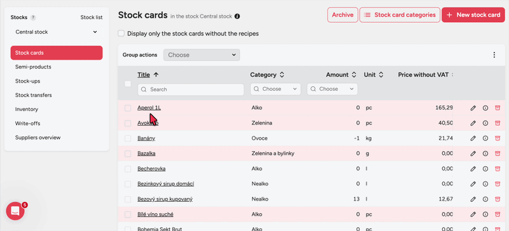Click the Title search input field
The width and height of the screenshot is (509, 231).
pos(190,89)
